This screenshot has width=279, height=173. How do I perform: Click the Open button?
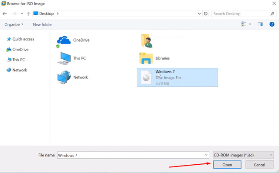pos(227,165)
